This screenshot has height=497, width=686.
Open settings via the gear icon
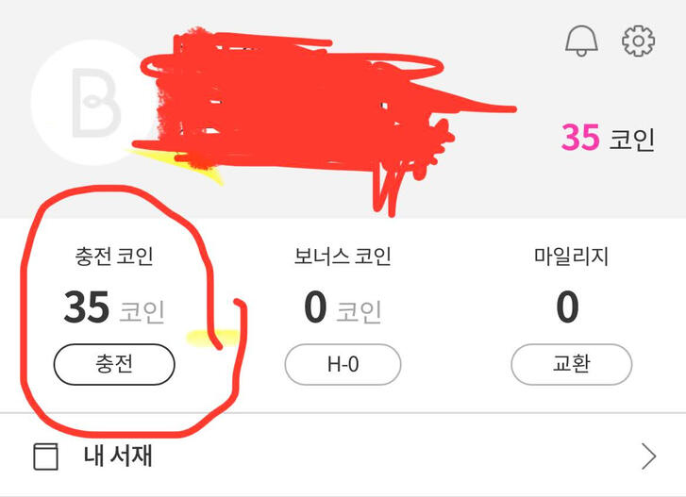pos(638,41)
